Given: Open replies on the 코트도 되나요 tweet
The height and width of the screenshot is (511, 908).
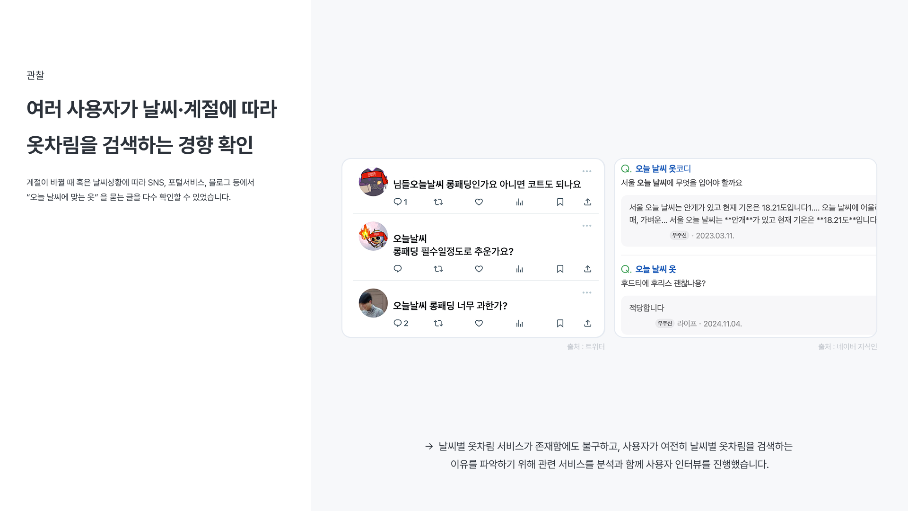Looking at the screenshot, I should coord(400,202).
